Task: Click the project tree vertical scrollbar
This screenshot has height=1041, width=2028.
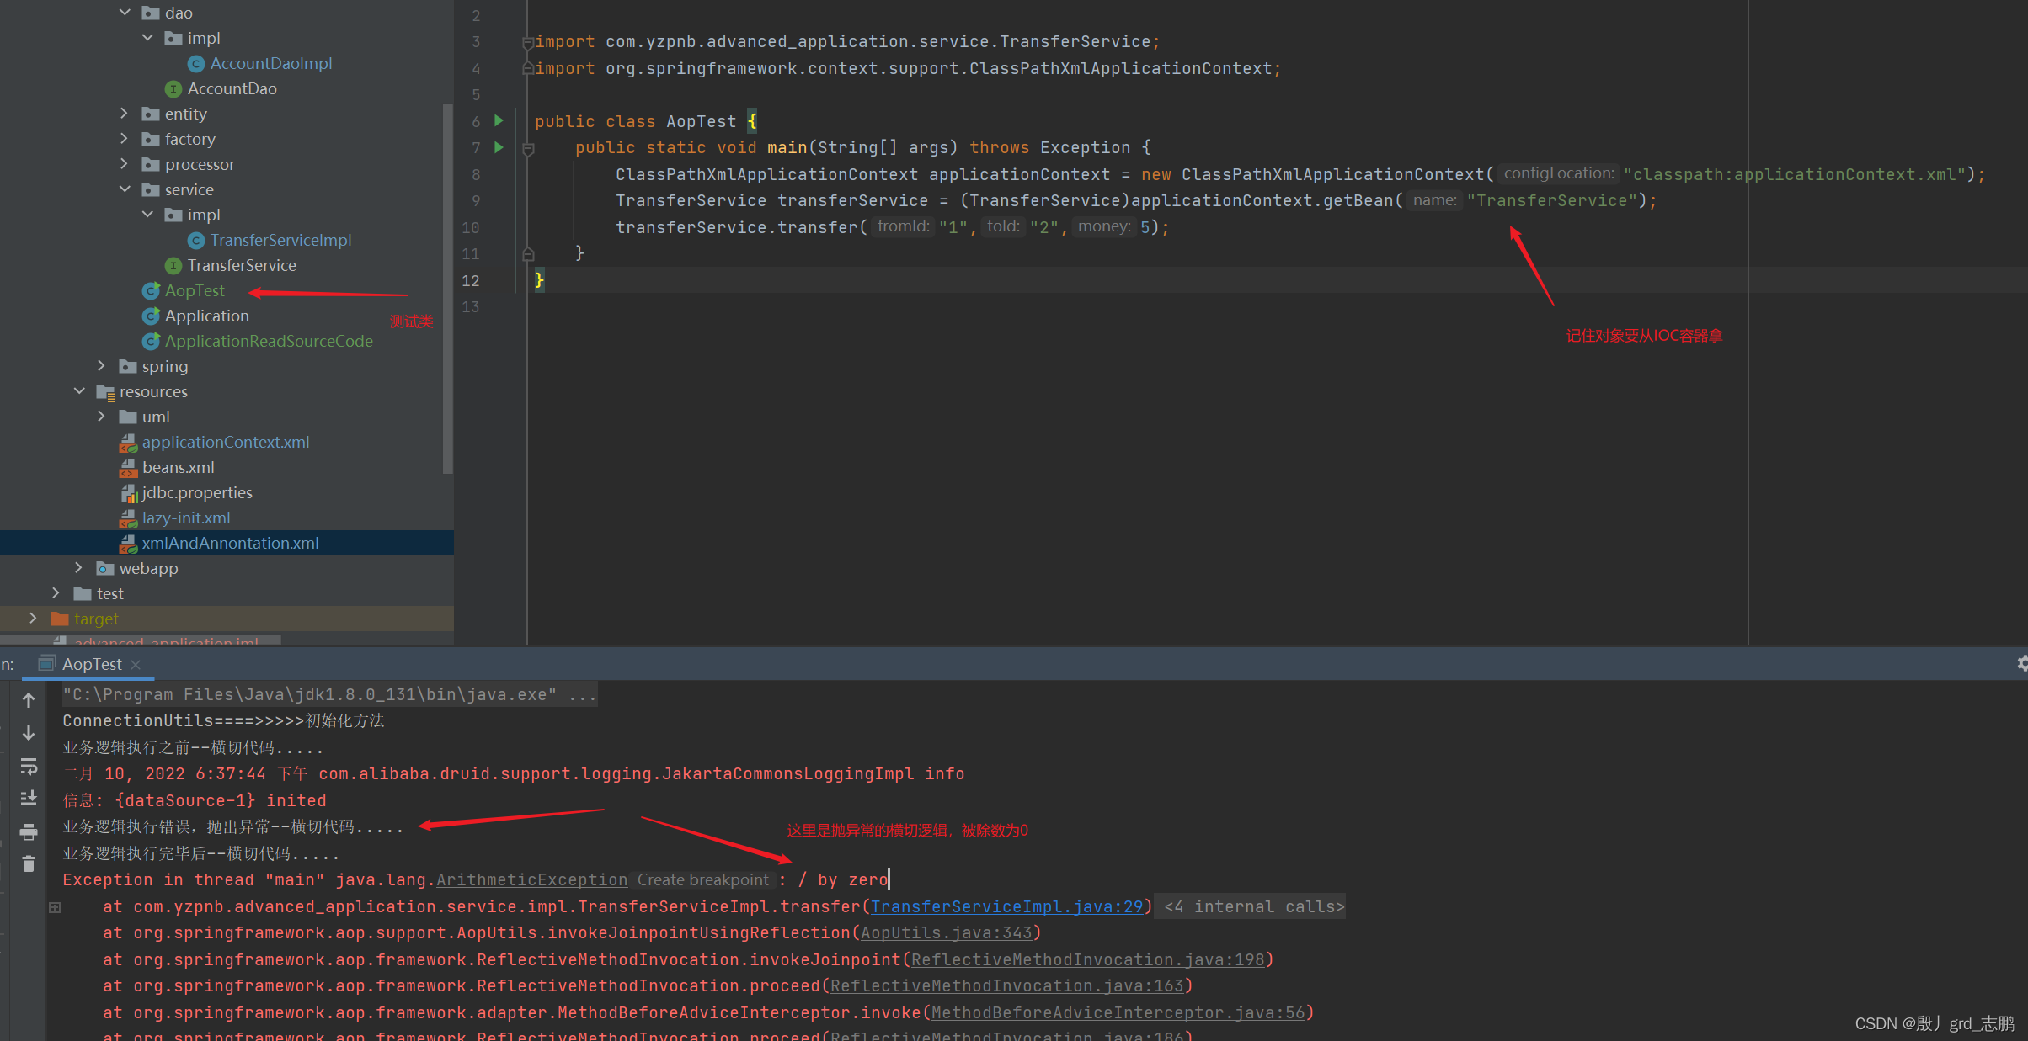Action: tap(448, 286)
